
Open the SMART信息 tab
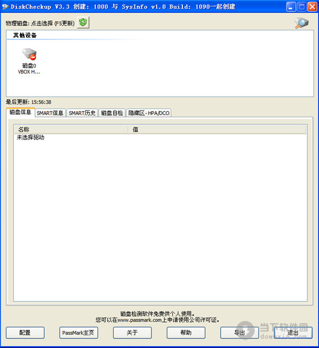coord(50,113)
